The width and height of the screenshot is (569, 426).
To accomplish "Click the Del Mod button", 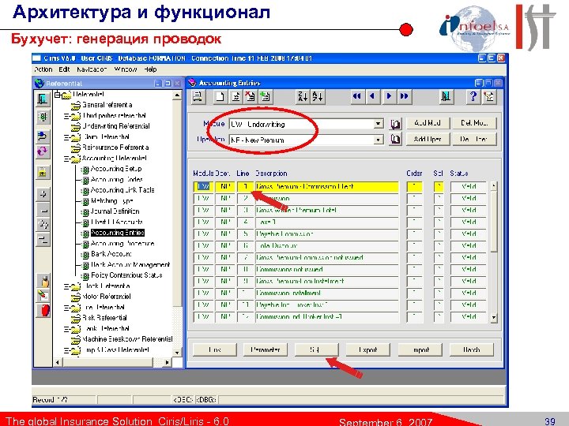I will point(474,123).
